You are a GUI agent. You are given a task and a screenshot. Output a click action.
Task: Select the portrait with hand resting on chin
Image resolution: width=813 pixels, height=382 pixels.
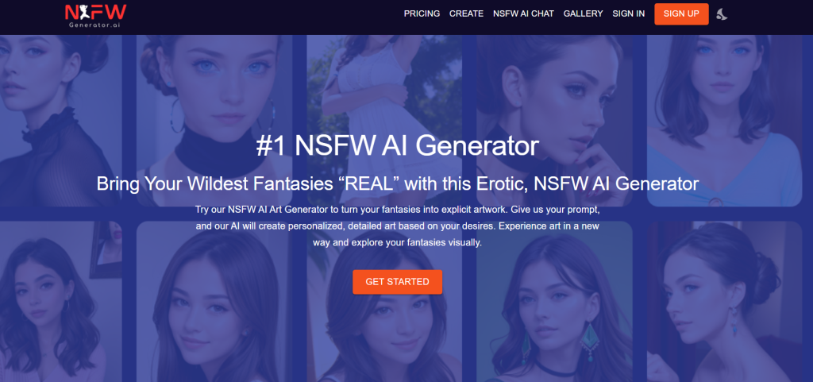coord(554,121)
